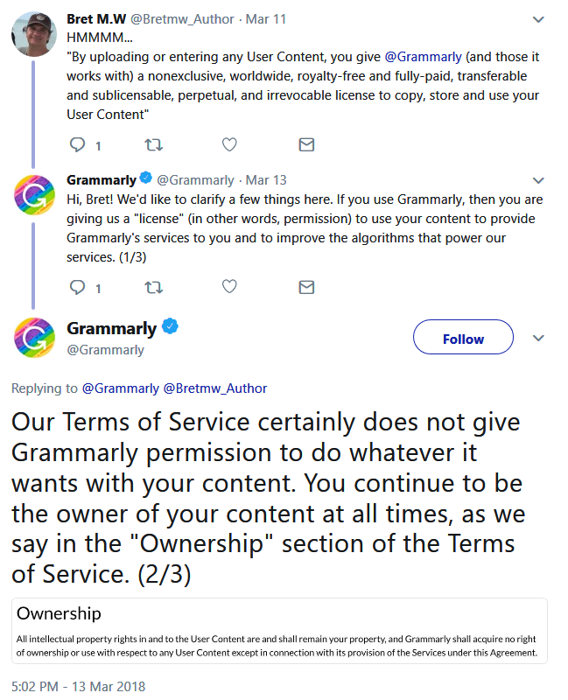Like Grammarly's reply with the heart icon
This screenshot has width=568, height=700.
pos(229,286)
